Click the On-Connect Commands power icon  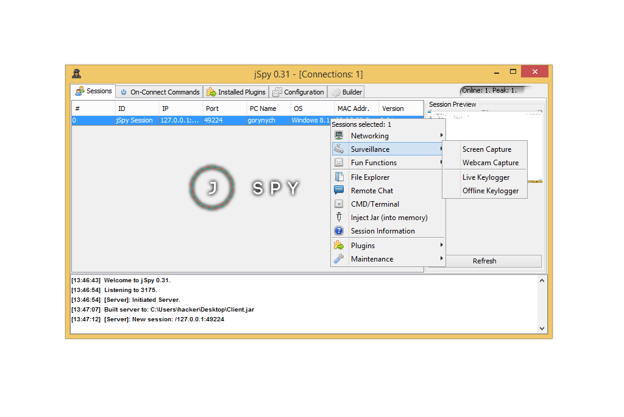[124, 92]
